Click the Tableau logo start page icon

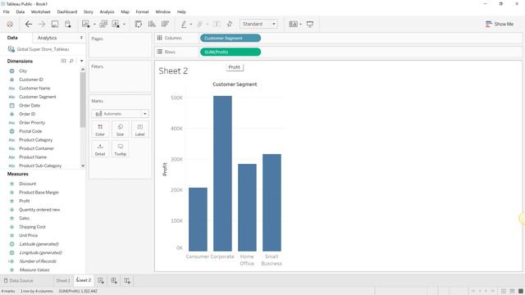point(10,24)
